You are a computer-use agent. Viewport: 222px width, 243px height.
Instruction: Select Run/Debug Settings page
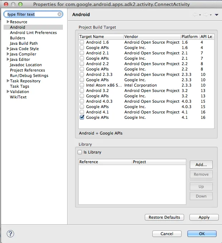click(x=29, y=76)
